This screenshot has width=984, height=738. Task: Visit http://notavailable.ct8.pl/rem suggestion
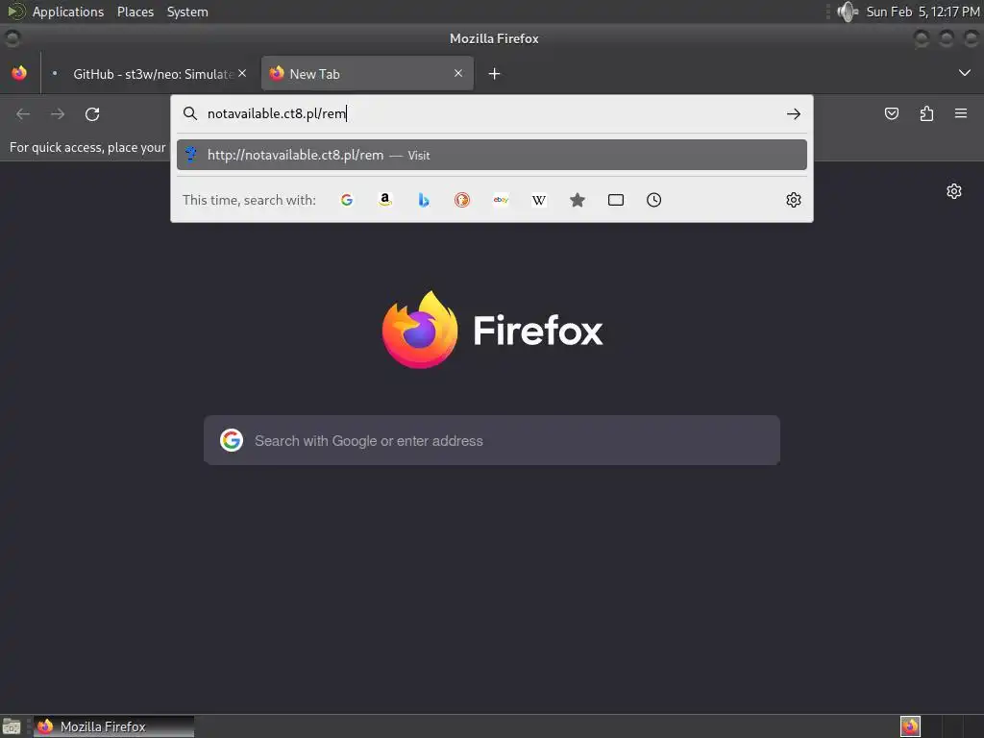[x=492, y=155]
